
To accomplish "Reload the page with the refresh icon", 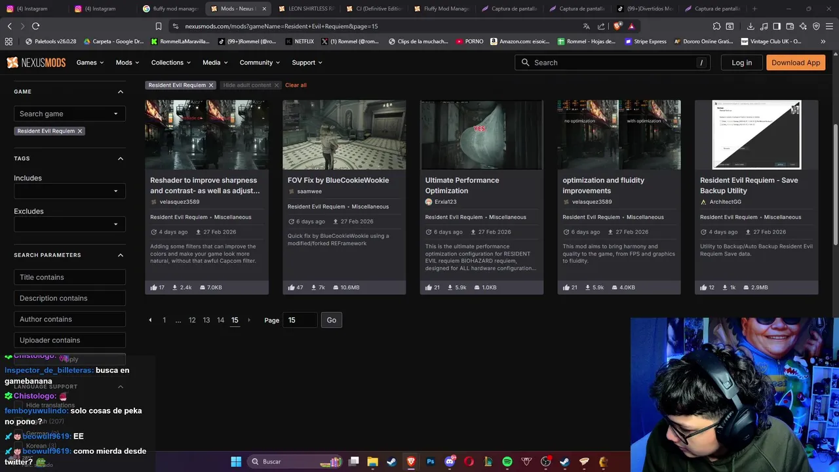I will tap(35, 26).
